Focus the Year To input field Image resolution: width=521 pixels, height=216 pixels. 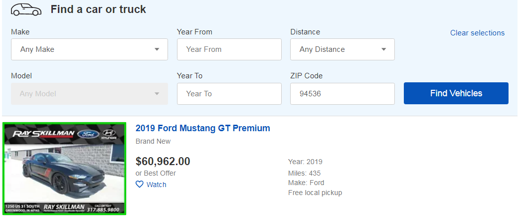pyautogui.click(x=229, y=94)
